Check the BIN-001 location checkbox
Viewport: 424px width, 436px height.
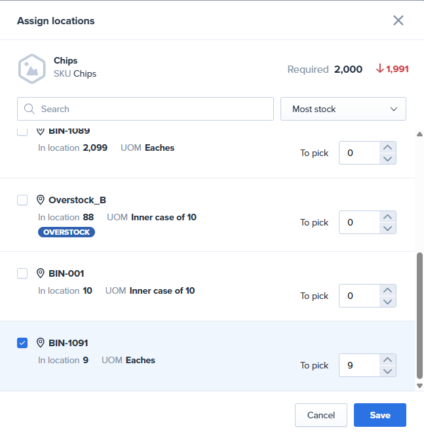pyautogui.click(x=22, y=273)
